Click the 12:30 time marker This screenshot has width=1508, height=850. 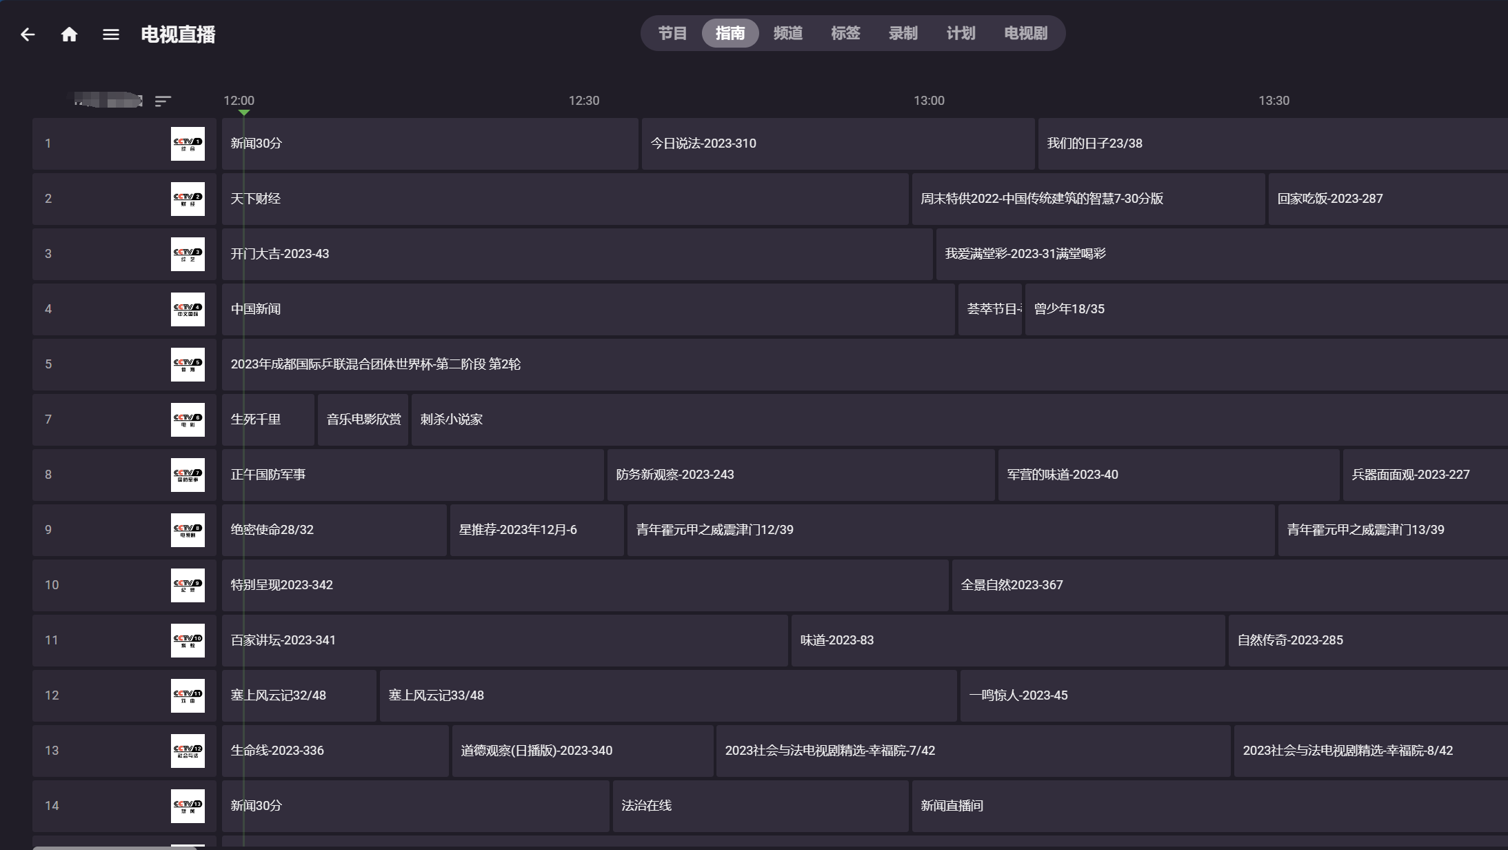(584, 101)
